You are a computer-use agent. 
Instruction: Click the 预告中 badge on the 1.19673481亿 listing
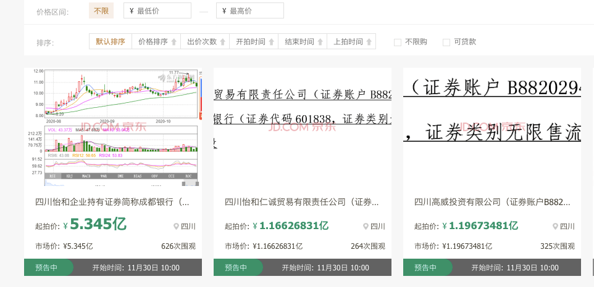427,267
